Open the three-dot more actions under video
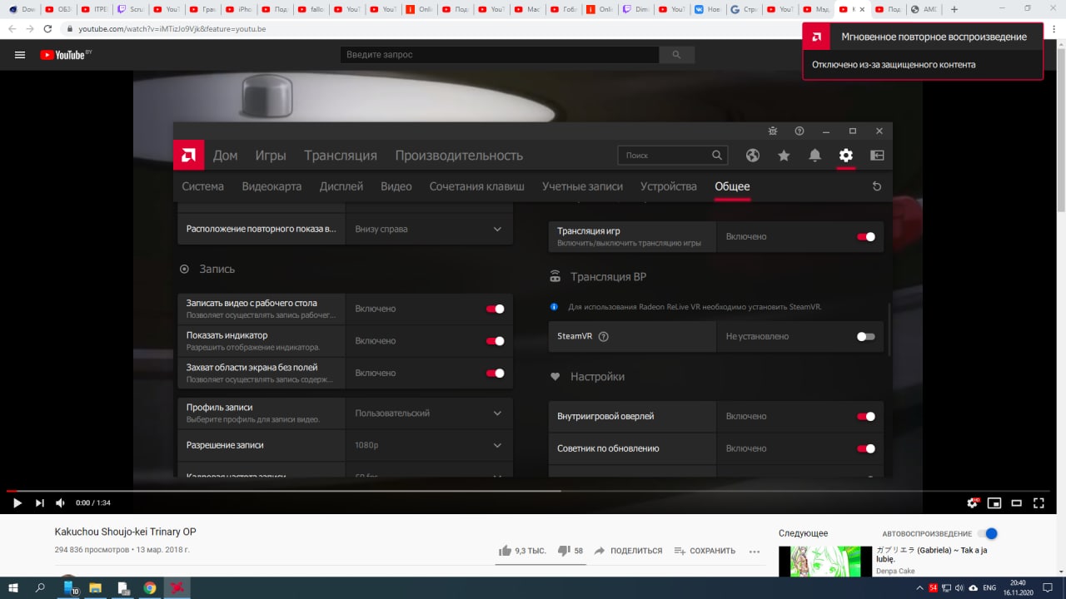Screen dimensions: 1066x599 tap(755, 551)
